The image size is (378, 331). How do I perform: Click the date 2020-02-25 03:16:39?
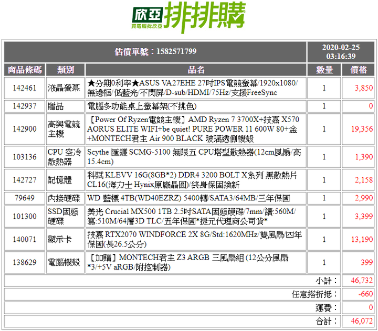(341, 51)
